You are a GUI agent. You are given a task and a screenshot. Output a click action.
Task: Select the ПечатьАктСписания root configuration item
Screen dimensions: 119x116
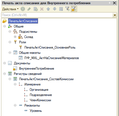pos(23,21)
